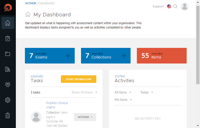The width and height of the screenshot is (200, 128).
Task: Open the Publish Choice matrix link
Action: point(57,105)
